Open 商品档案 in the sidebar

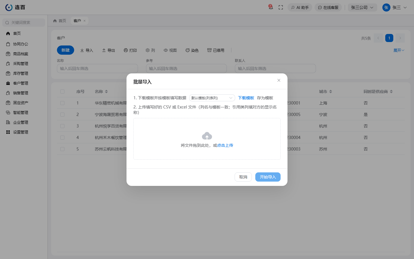tap(24, 54)
